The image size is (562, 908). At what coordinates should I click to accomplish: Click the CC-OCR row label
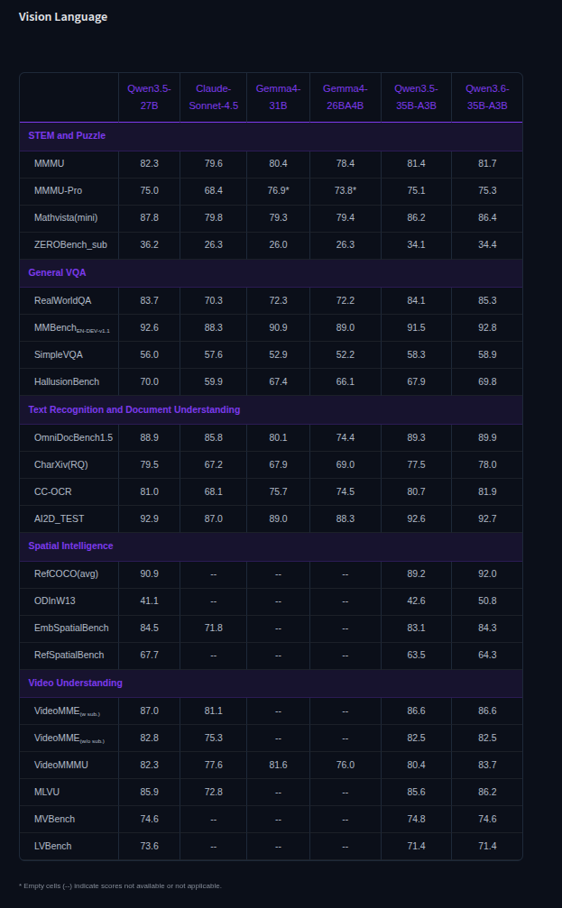52,491
